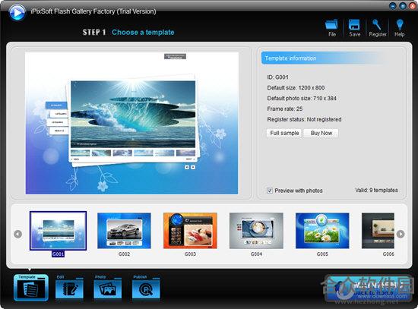
Task: Maximize the window
Action: pos(403,5)
